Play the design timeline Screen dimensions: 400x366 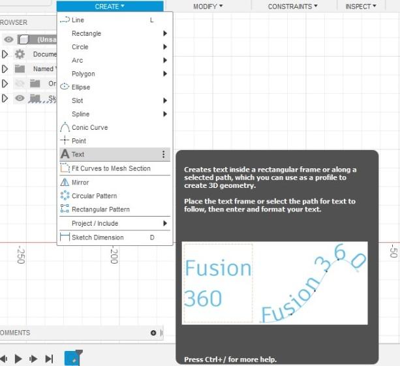tap(18, 359)
